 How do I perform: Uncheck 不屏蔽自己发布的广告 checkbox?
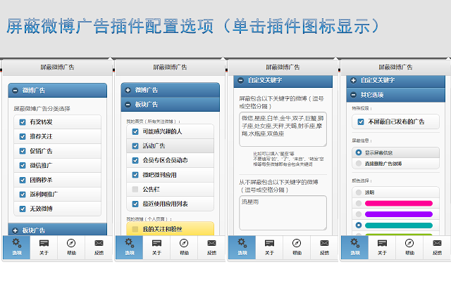click(361, 122)
